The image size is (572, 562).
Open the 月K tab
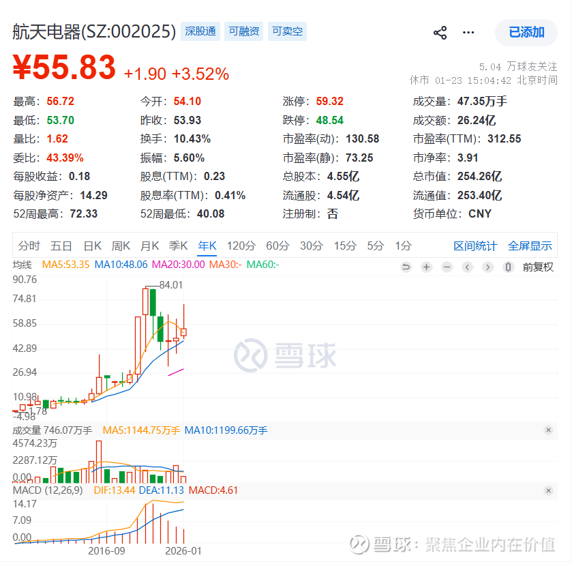[x=149, y=246]
